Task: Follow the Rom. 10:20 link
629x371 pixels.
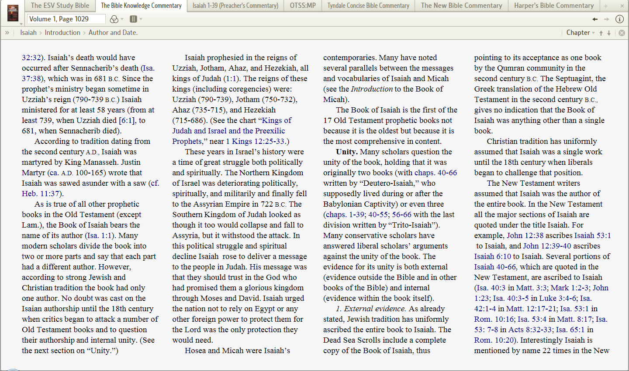Action: [x=494, y=340]
